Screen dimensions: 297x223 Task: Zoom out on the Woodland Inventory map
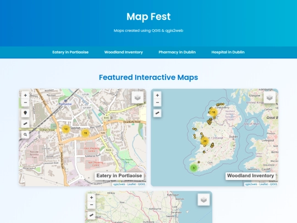pos(157,103)
